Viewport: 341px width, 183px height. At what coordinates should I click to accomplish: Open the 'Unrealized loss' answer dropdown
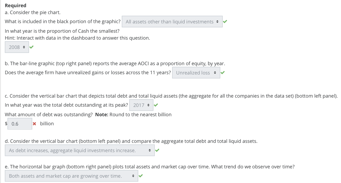[x=196, y=72]
